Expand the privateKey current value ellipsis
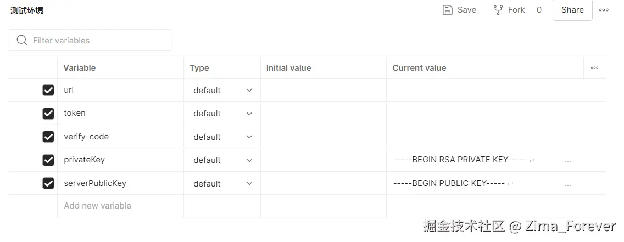 click(x=568, y=162)
